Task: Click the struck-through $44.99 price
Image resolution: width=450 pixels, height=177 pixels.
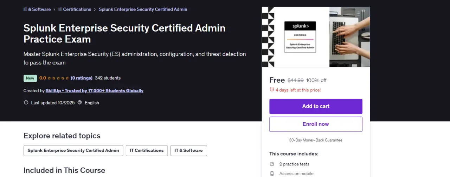Action: (296, 80)
